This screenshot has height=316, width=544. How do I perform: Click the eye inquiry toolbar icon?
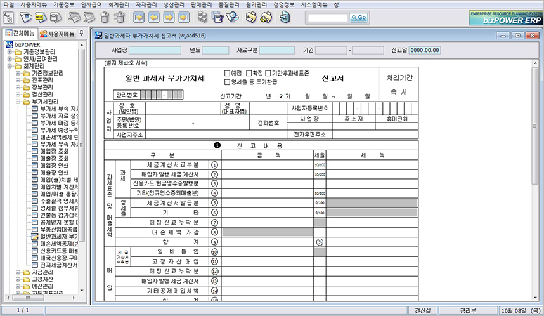click(x=25, y=17)
